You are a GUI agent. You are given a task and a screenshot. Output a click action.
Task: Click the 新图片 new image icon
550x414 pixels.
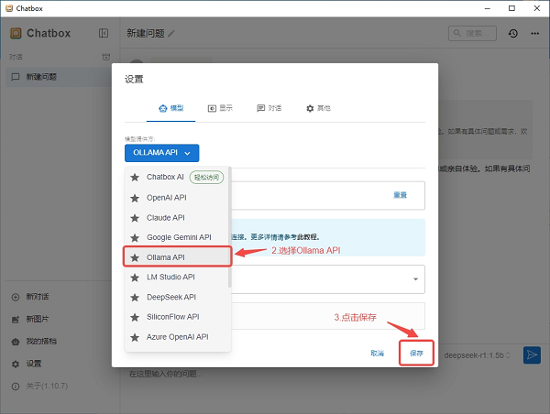16,320
